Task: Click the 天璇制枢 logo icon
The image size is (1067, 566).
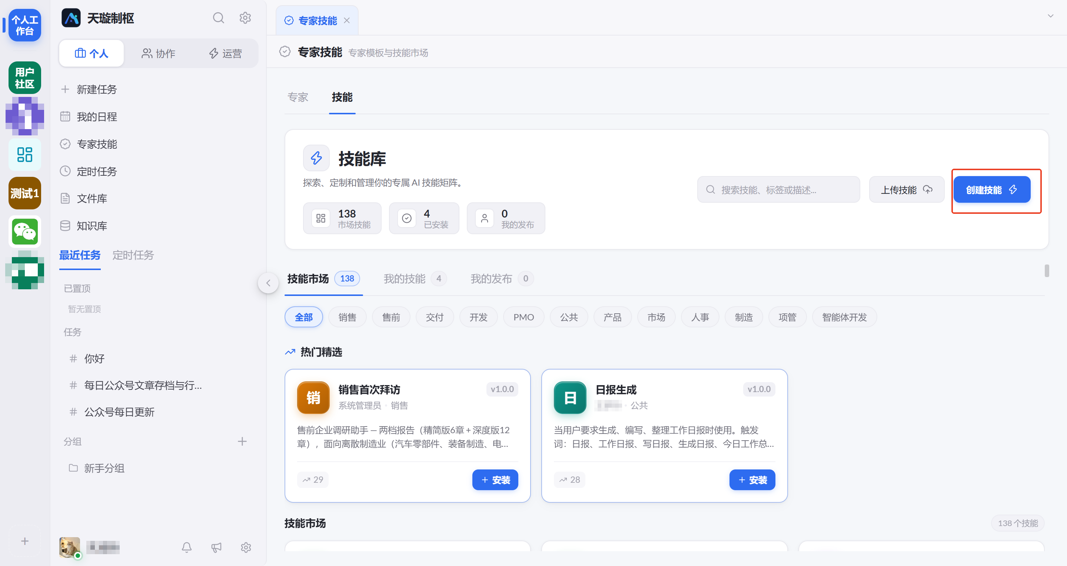Action: [x=71, y=18]
